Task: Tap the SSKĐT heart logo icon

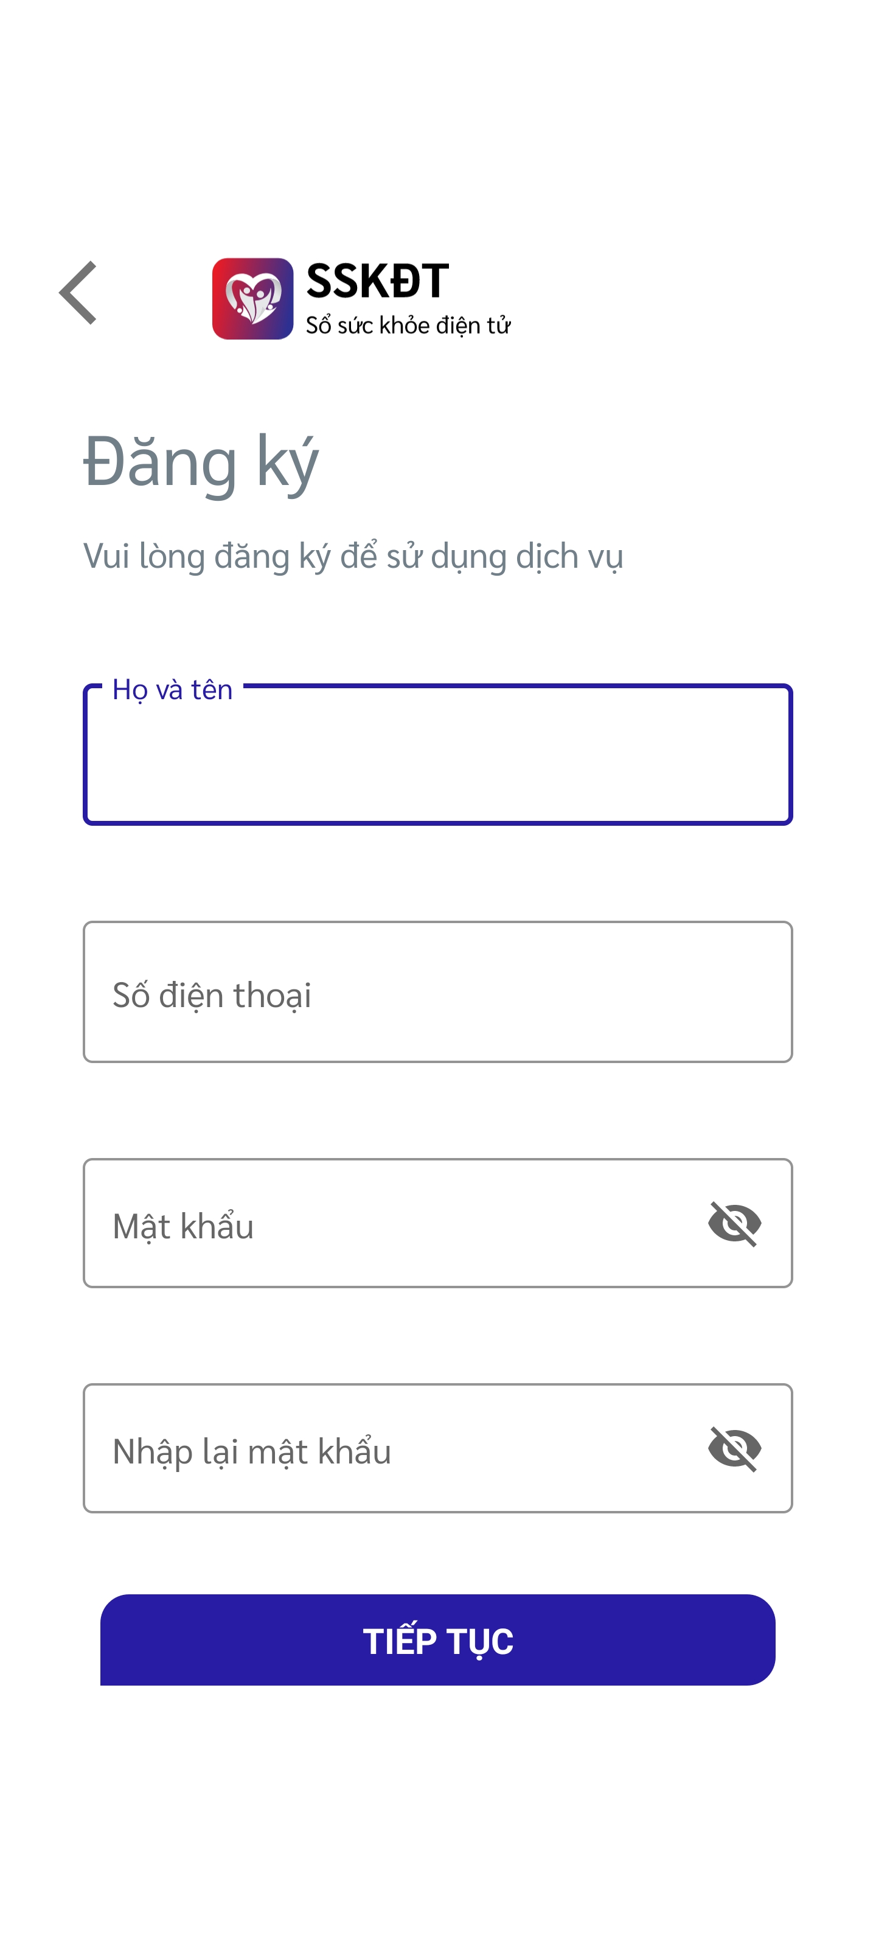Action: [252, 299]
